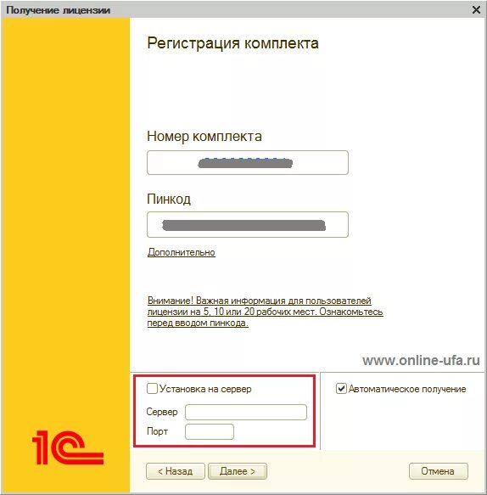The image size is (487, 495).
Task: Click the Номер комплекта label text
Action: click(204, 137)
